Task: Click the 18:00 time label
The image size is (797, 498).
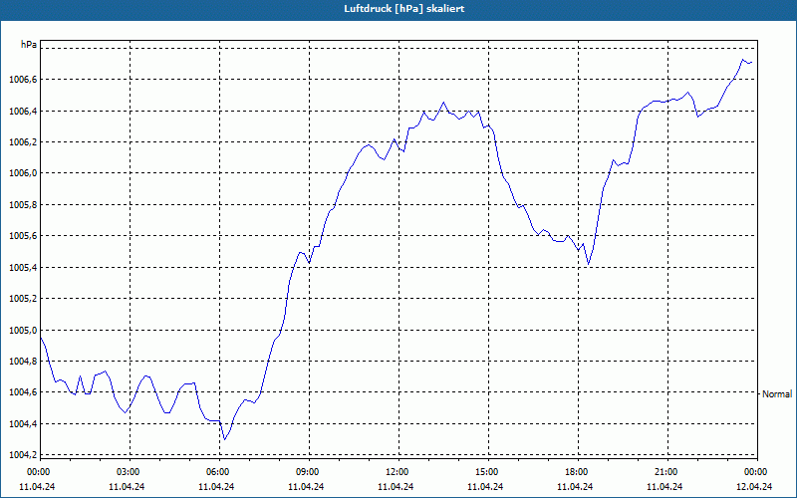Action: click(x=578, y=472)
